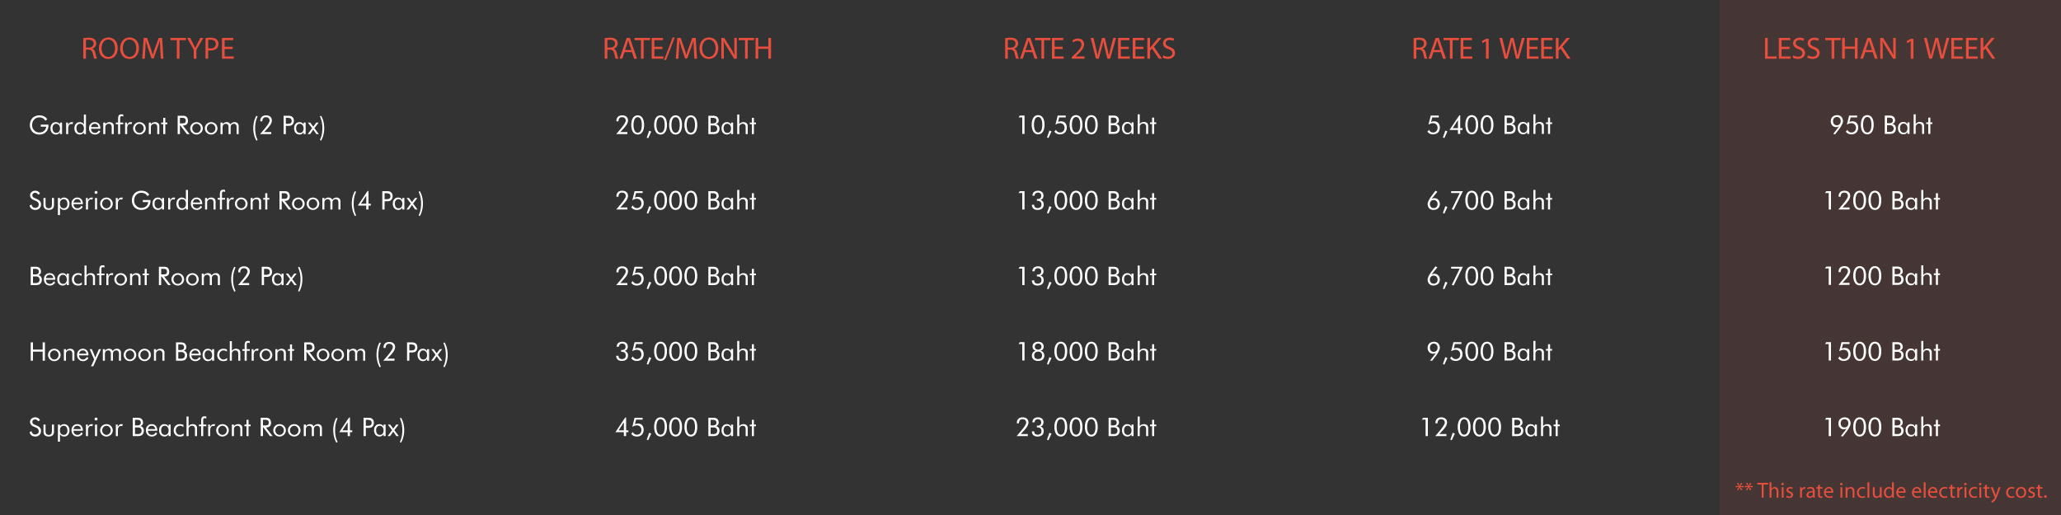Click Honeymoon Beachfront Room (2 Pax)

coord(239,353)
